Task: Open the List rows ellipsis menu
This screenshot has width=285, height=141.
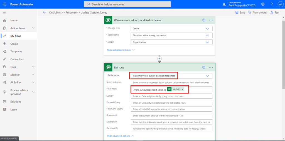Action: pos(211,67)
